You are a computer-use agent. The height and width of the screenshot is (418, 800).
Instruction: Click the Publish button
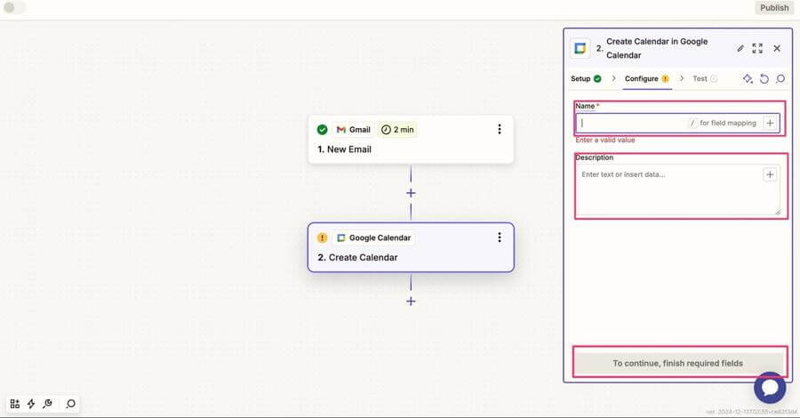click(x=773, y=8)
